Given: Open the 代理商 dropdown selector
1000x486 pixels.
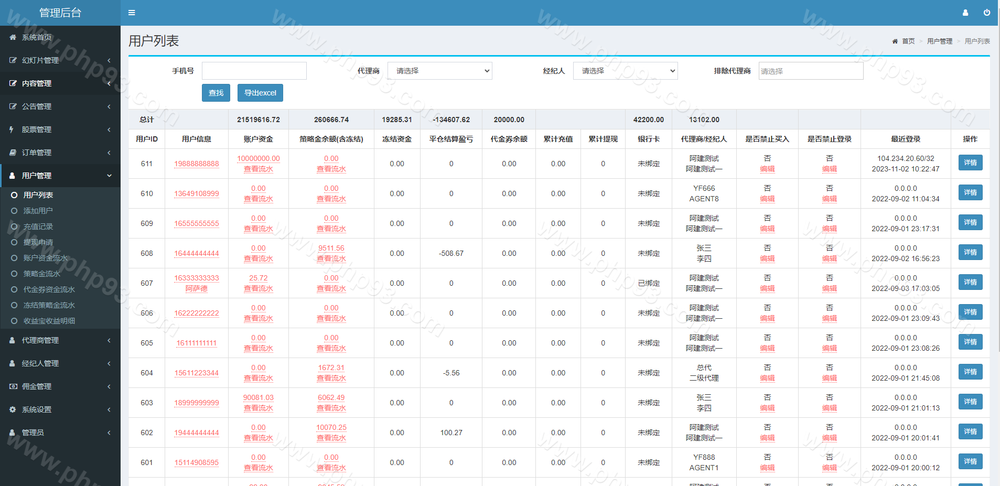Looking at the screenshot, I should 439,71.
